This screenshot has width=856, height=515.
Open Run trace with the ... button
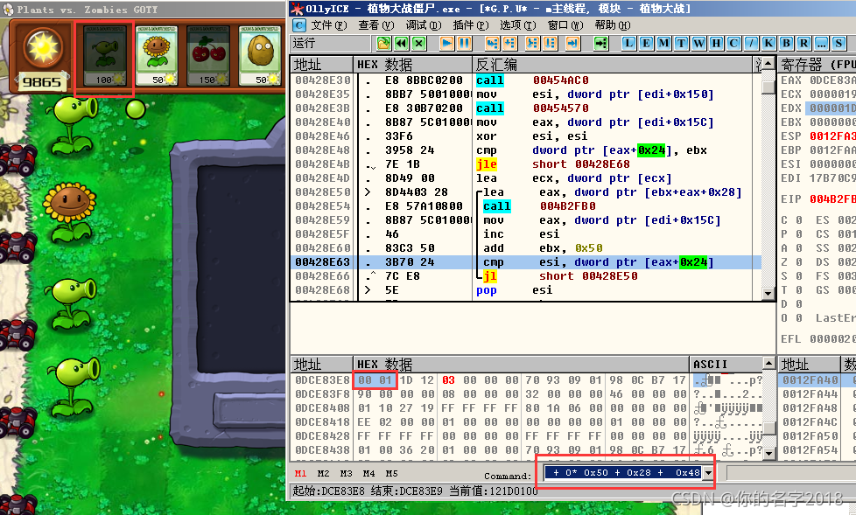pos(821,43)
